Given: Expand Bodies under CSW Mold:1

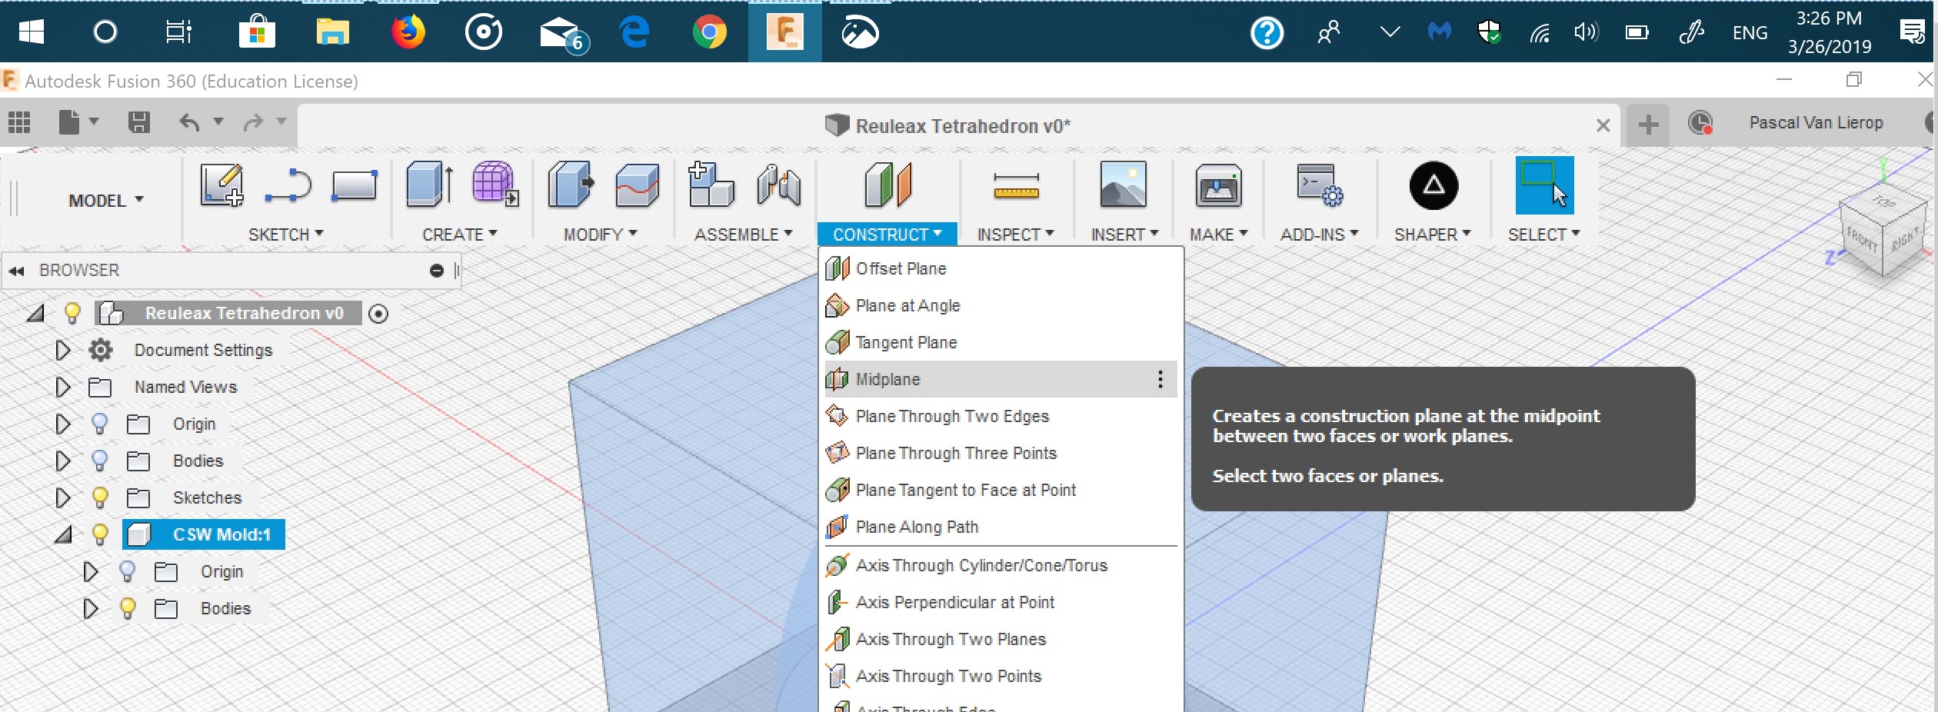Looking at the screenshot, I should click(x=91, y=609).
